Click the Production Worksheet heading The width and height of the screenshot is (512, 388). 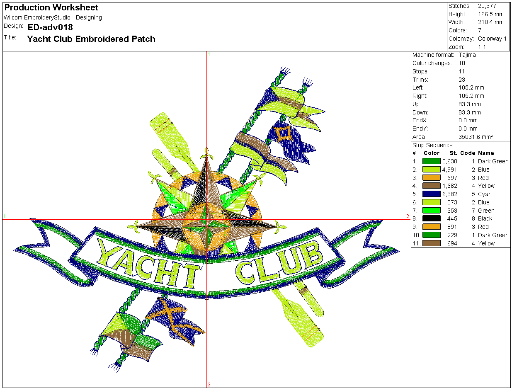pos(51,7)
